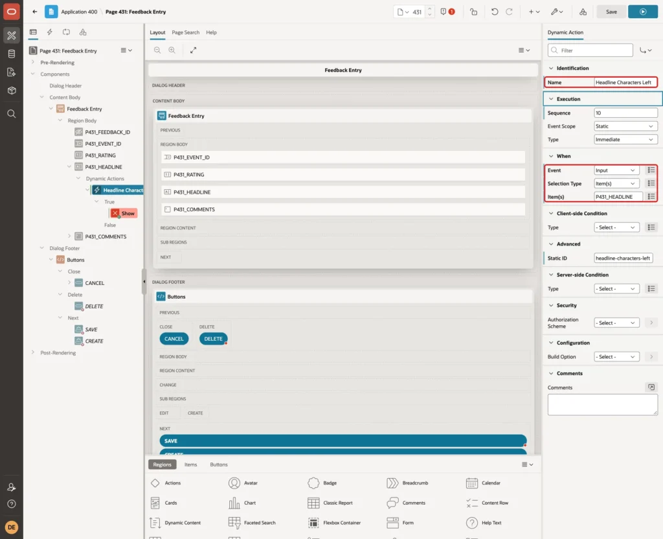Select the SAVE button in layout
This screenshot has height=539, width=663.
click(343, 441)
